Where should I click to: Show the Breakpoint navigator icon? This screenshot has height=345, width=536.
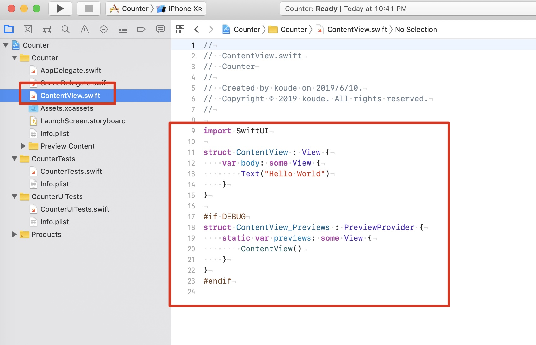pos(142,29)
